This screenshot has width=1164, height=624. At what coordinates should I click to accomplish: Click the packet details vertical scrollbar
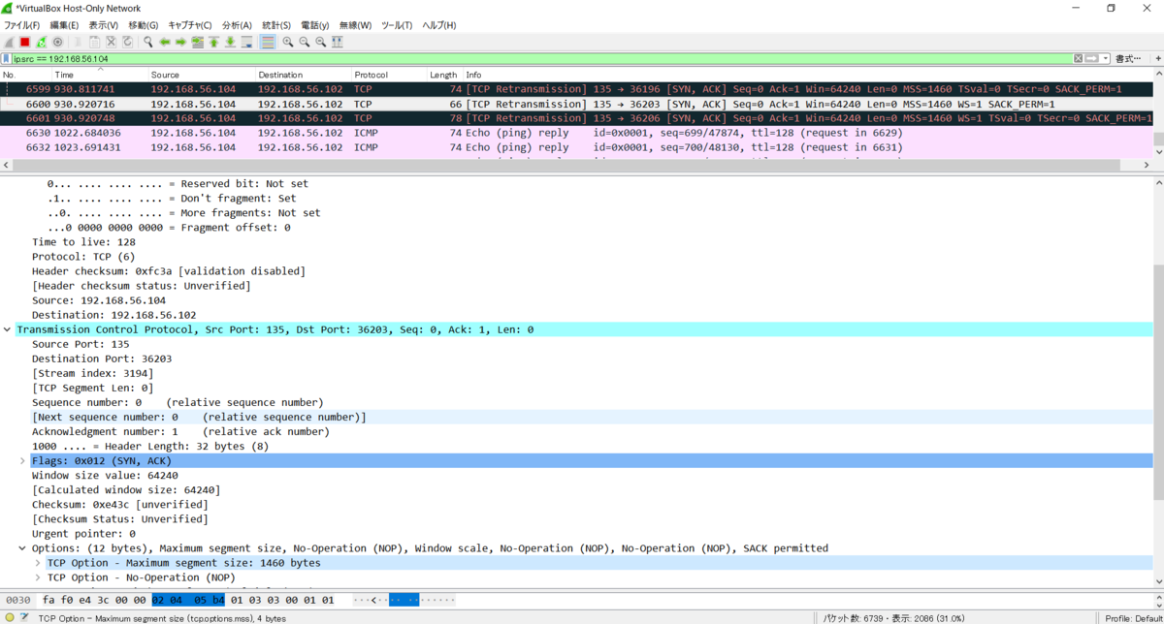1158,381
